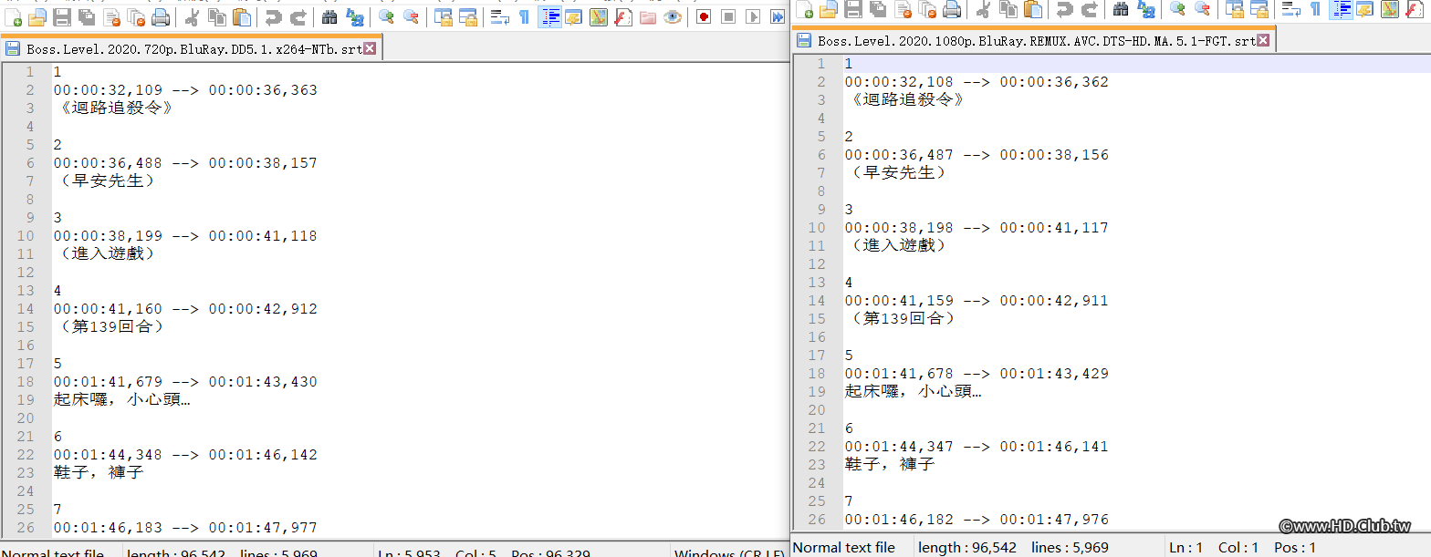
Task: Zoom in using right window toolbar
Action: [x=1178, y=10]
